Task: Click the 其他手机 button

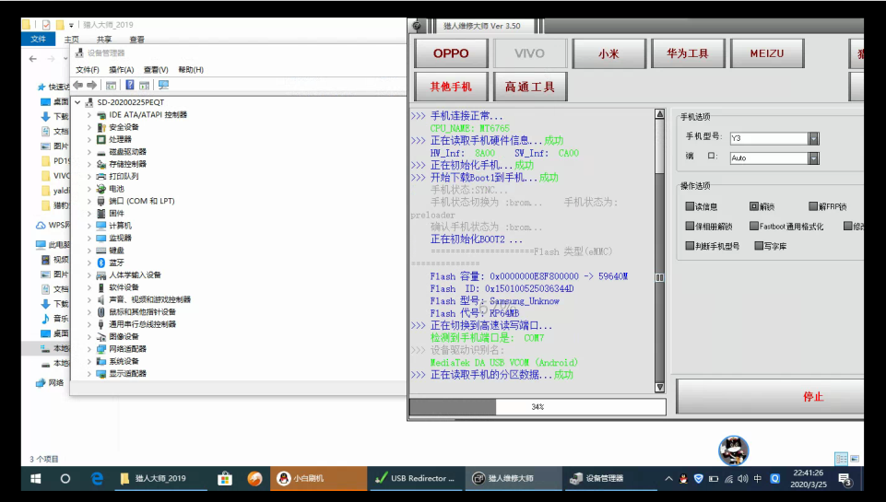Action: coord(451,87)
